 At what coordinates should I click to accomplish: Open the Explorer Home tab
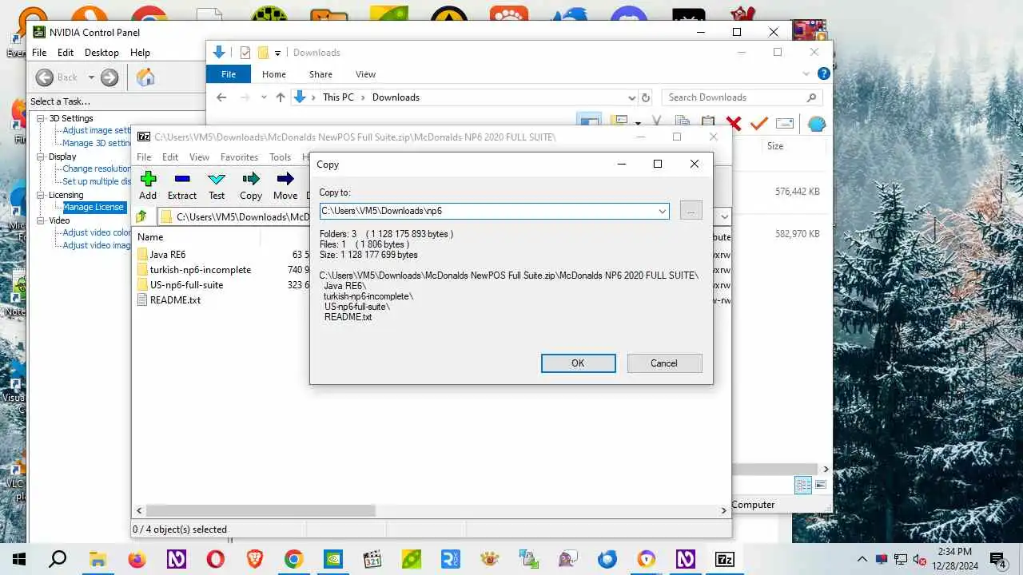point(273,74)
